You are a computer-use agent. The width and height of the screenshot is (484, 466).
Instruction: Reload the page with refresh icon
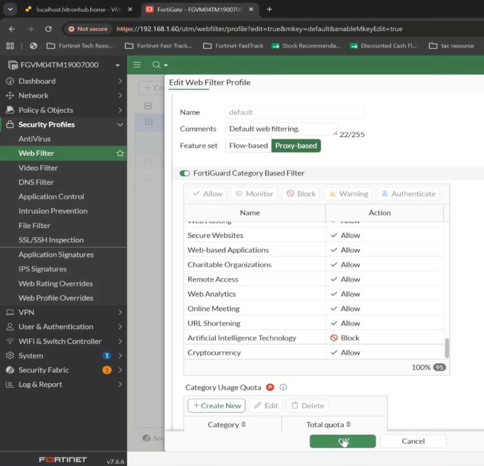[49, 29]
